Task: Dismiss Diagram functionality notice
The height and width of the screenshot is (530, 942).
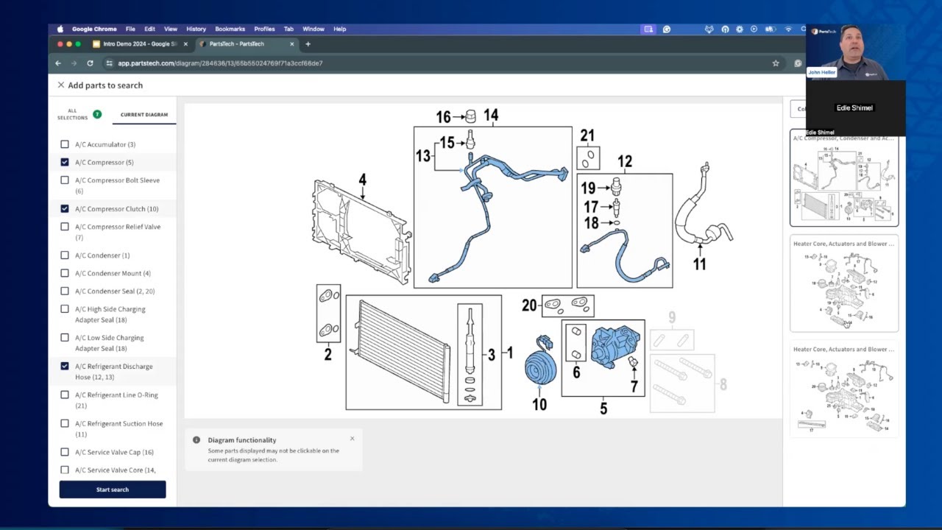Action: 352,439
